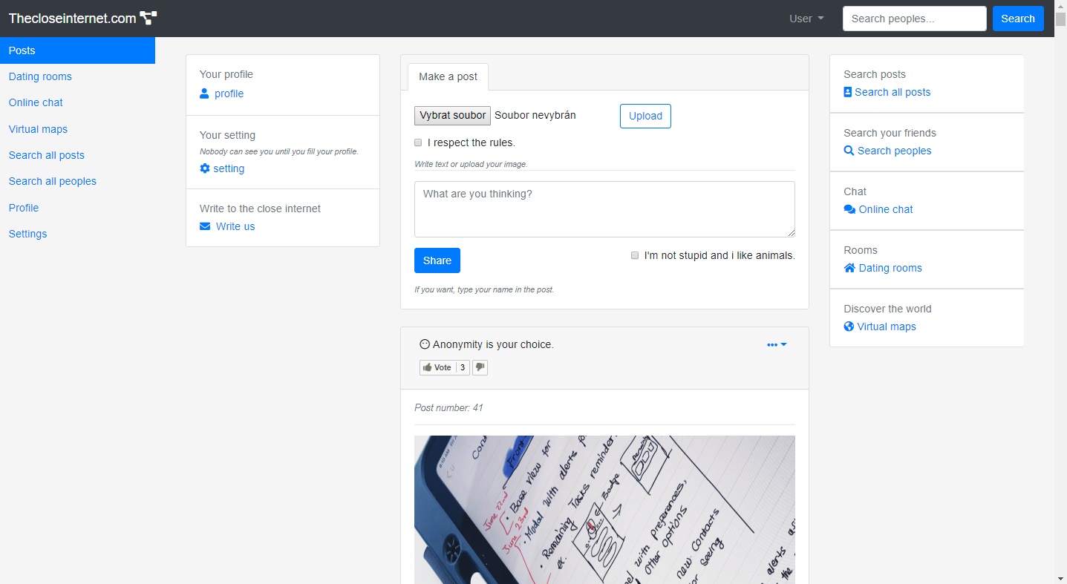
Task: Open the whiteboard sketch post image
Action: [604, 510]
